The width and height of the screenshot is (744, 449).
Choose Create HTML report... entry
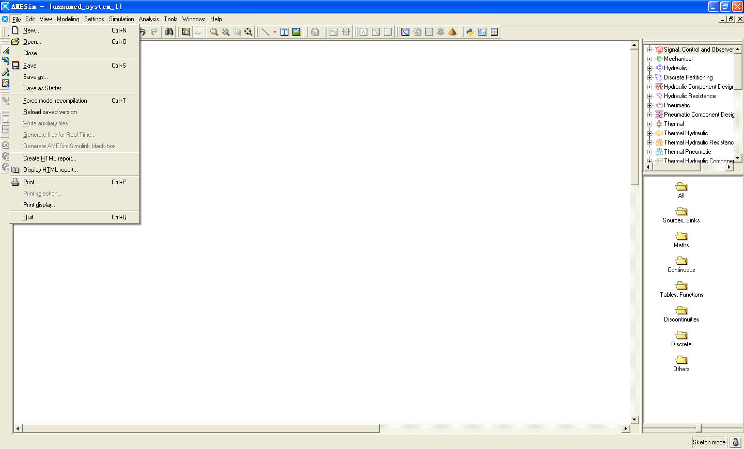[75, 158]
